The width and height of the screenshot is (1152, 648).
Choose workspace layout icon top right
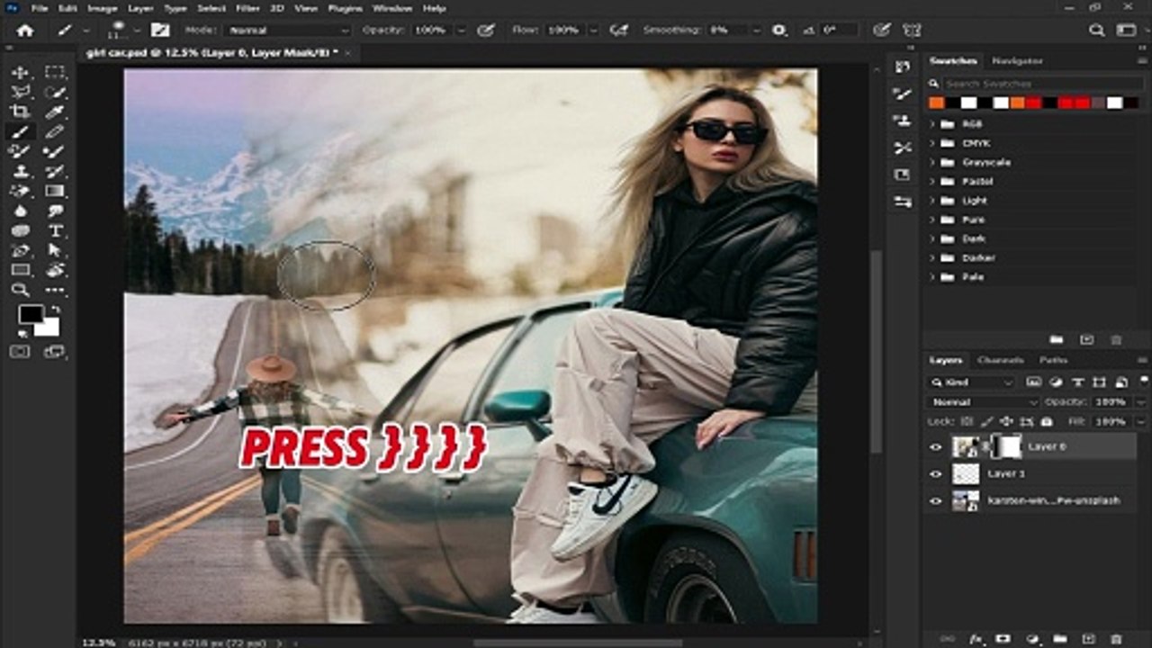point(1126,30)
